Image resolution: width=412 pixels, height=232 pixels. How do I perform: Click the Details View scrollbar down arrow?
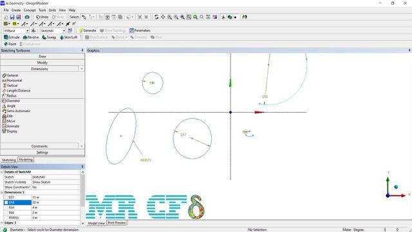click(x=83, y=224)
